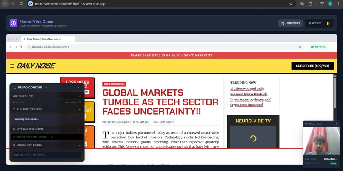Click the Global Markets Tumble headline
The width and height of the screenshot is (343, 171).
click(x=160, y=102)
